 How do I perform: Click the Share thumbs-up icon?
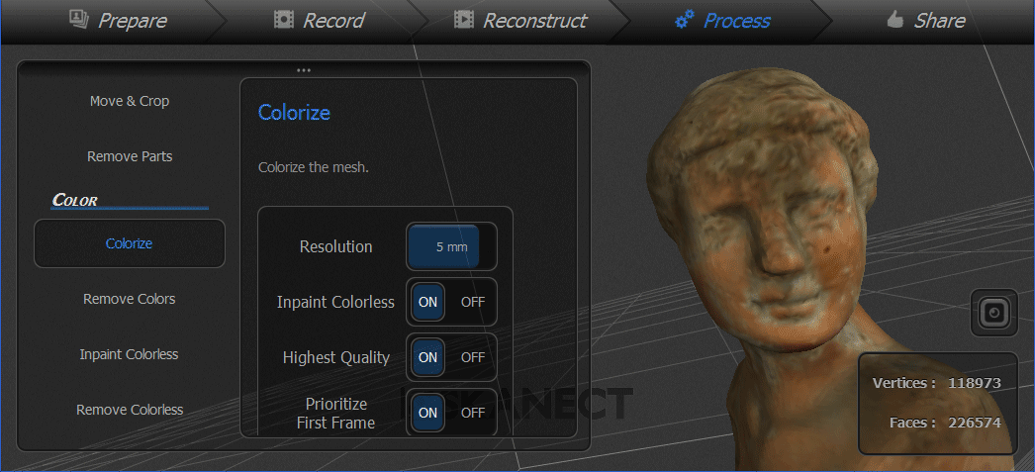pyautogui.click(x=894, y=20)
